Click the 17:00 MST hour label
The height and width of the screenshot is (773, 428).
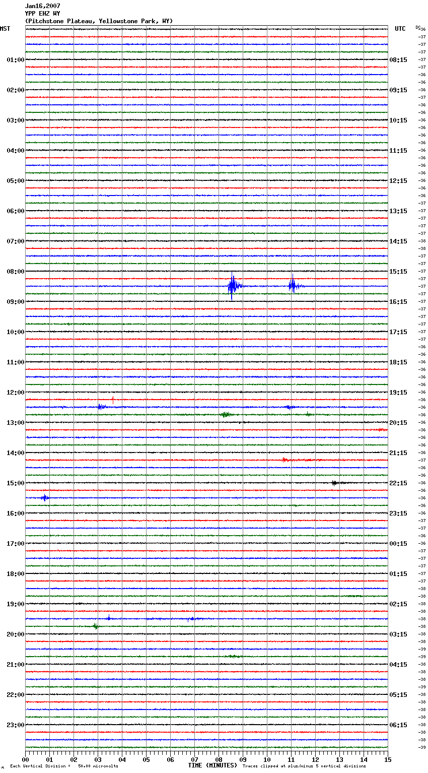pyautogui.click(x=16, y=544)
